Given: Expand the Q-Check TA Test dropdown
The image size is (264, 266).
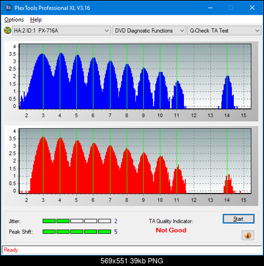Looking at the screenshot, I should [224, 31].
